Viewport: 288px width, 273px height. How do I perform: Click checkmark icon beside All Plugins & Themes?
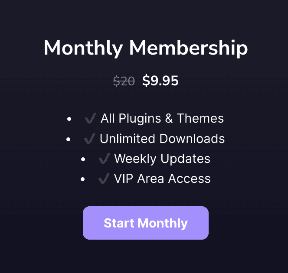point(90,118)
